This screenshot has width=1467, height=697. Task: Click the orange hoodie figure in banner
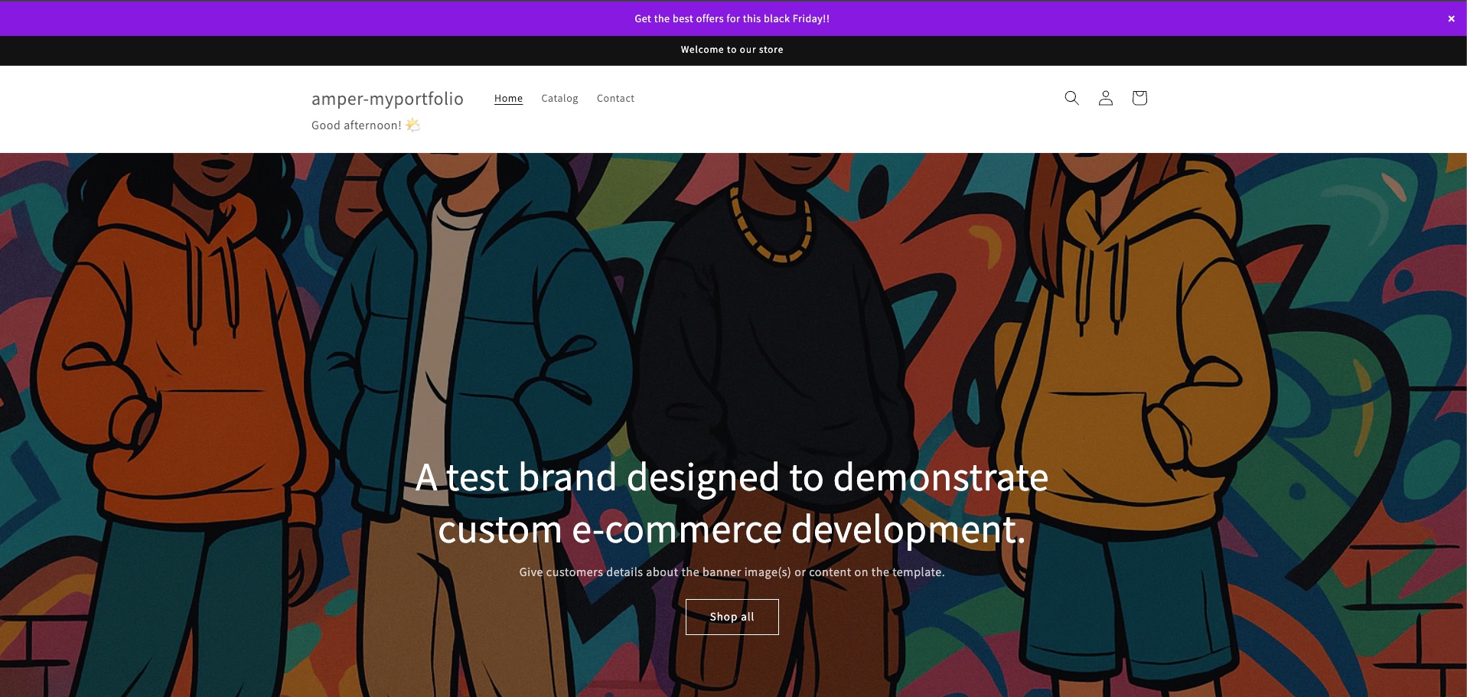point(176,344)
